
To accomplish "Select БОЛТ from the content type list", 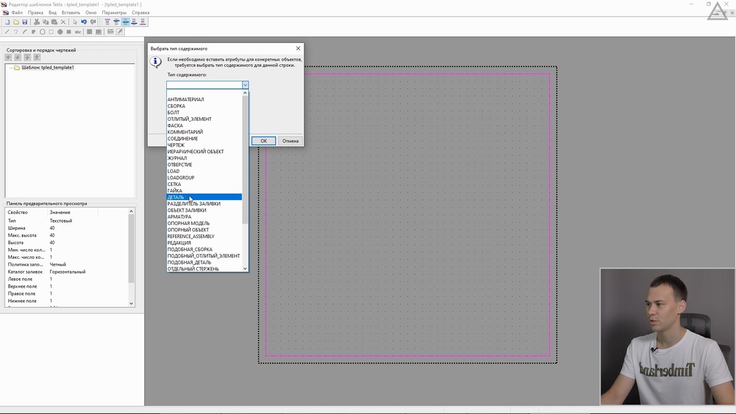I will 174,113.
